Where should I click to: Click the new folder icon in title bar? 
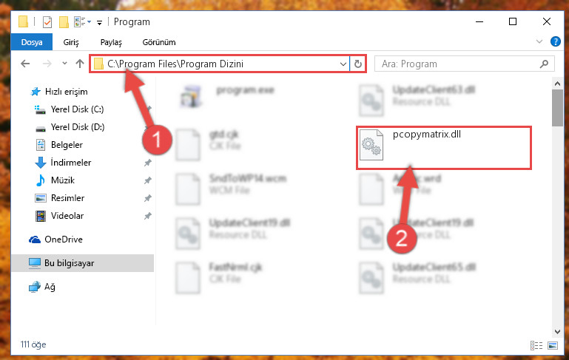[64, 22]
